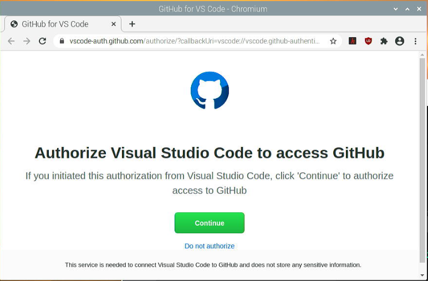Click the globe favicon on the tab
The width and height of the screenshot is (428, 281).
tap(14, 24)
